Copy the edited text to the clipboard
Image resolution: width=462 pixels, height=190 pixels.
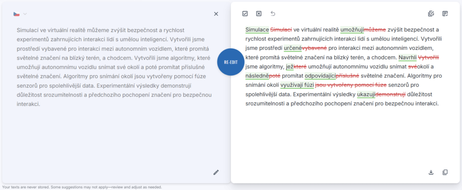pyautogui.click(x=445, y=172)
